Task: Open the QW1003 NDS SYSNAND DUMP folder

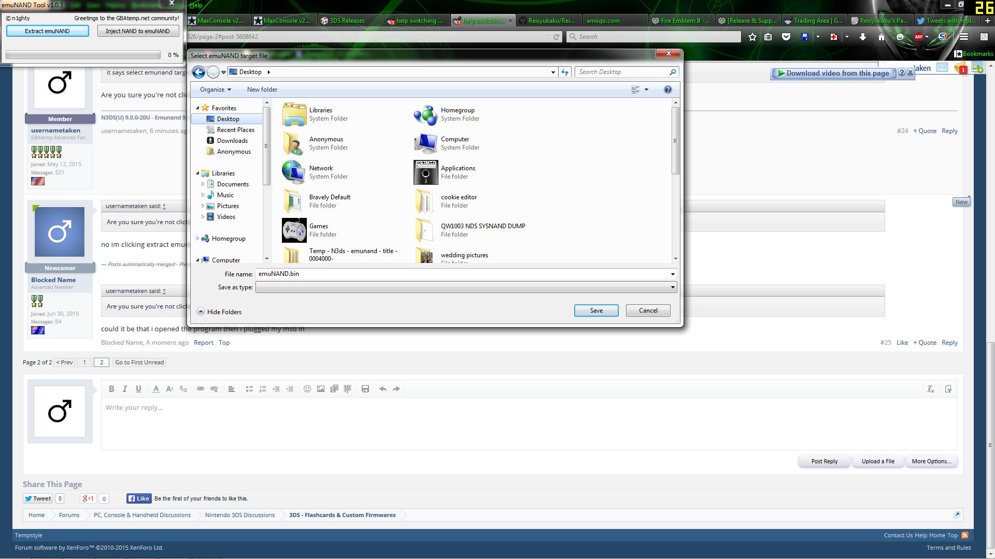Action: (x=470, y=230)
